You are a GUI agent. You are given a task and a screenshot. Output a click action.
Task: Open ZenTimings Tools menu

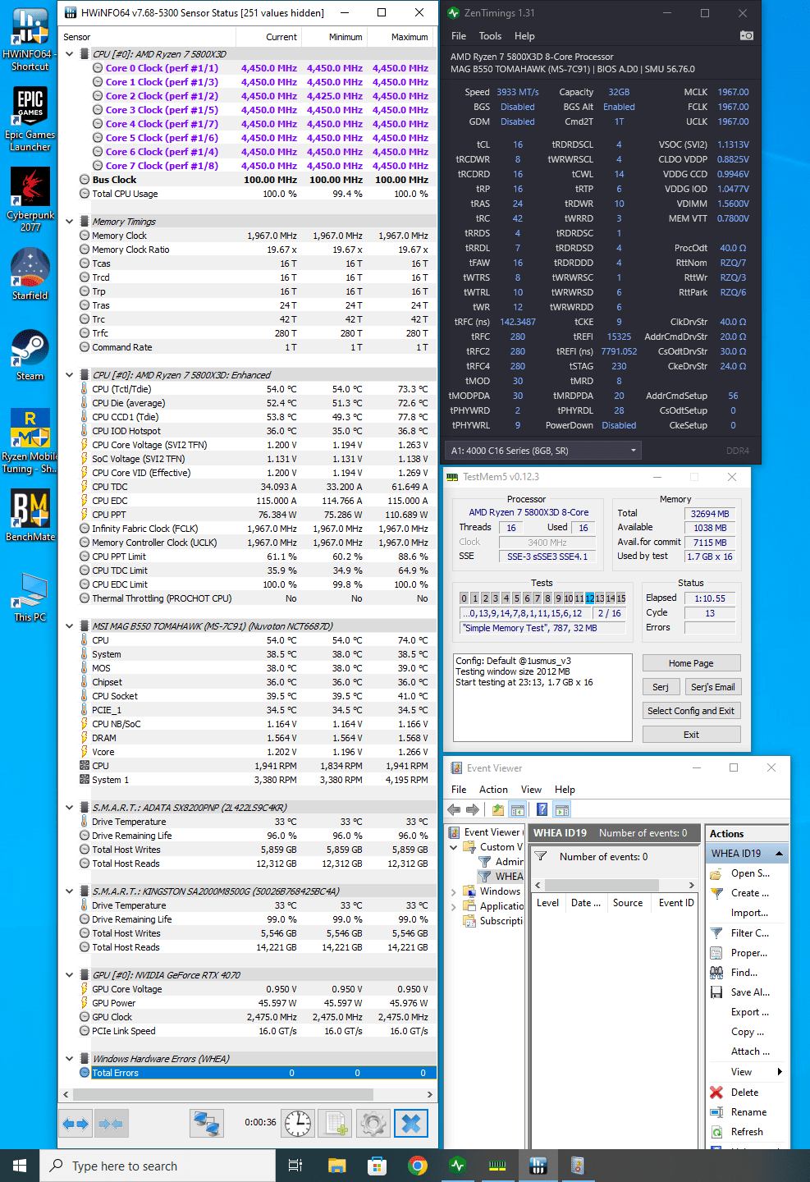tap(490, 36)
